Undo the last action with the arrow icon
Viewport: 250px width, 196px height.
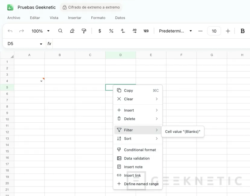(10, 31)
